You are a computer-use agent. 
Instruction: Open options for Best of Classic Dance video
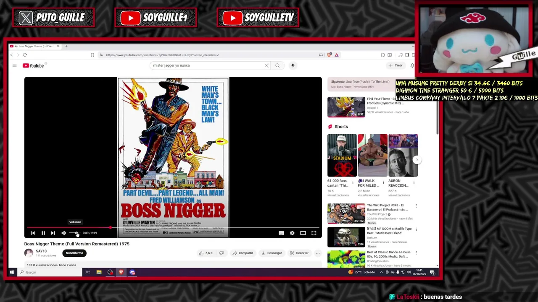point(416,253)
